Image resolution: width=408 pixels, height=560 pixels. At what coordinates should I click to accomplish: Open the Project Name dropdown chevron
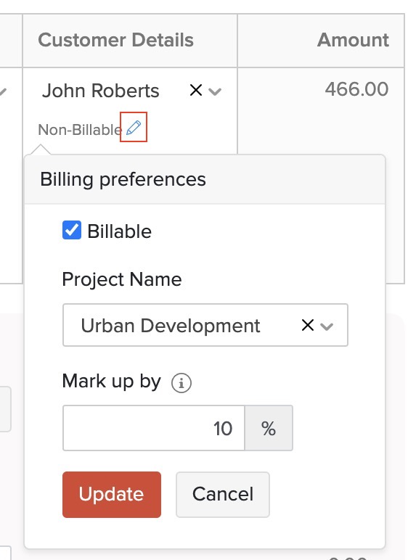point(327,326)
